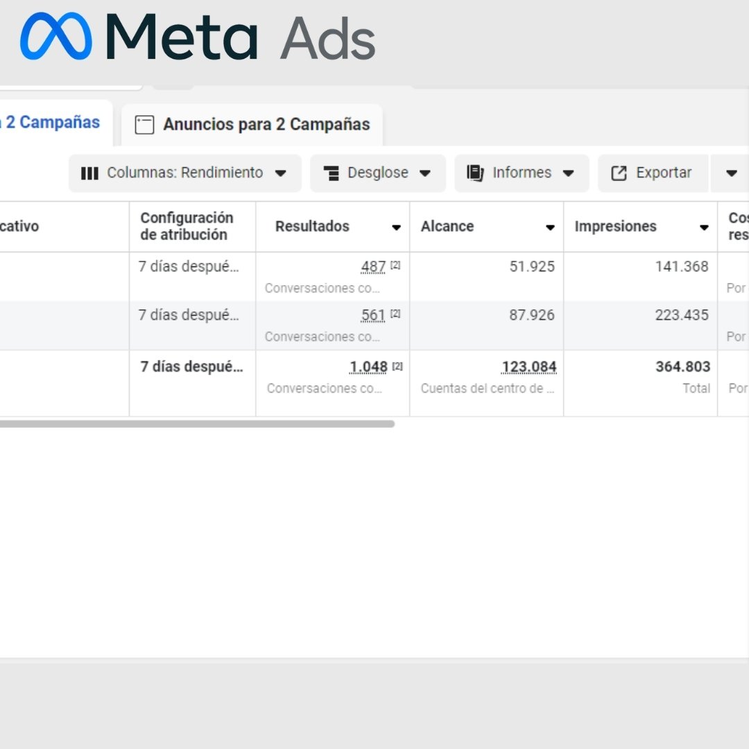The width and height of the screenshot is (749, 749).
Task: Click the Exportar export icon
Action: pos(619,173)
